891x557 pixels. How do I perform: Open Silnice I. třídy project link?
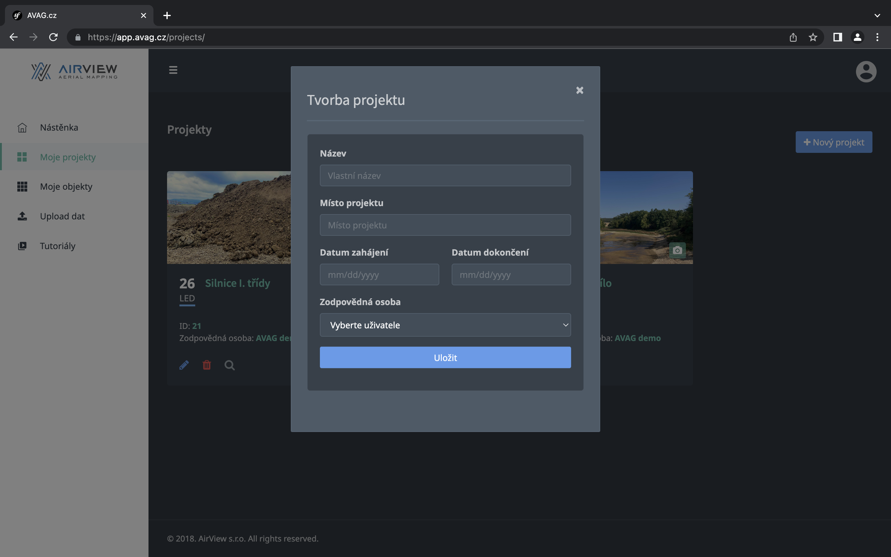point(238,283)
